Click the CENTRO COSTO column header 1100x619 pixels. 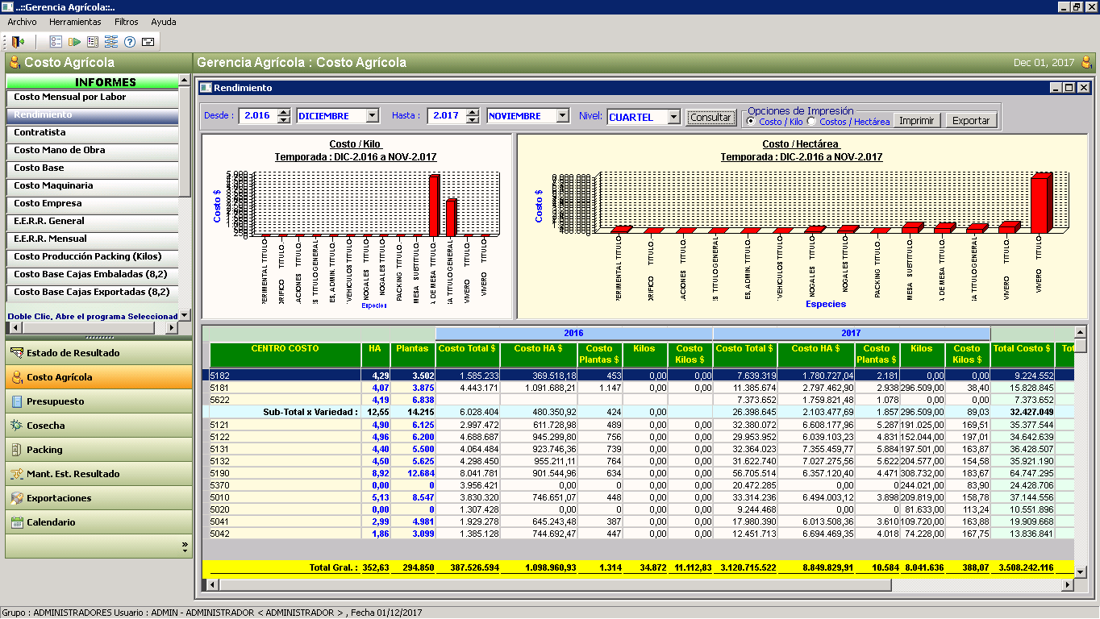tap(285, 355)
